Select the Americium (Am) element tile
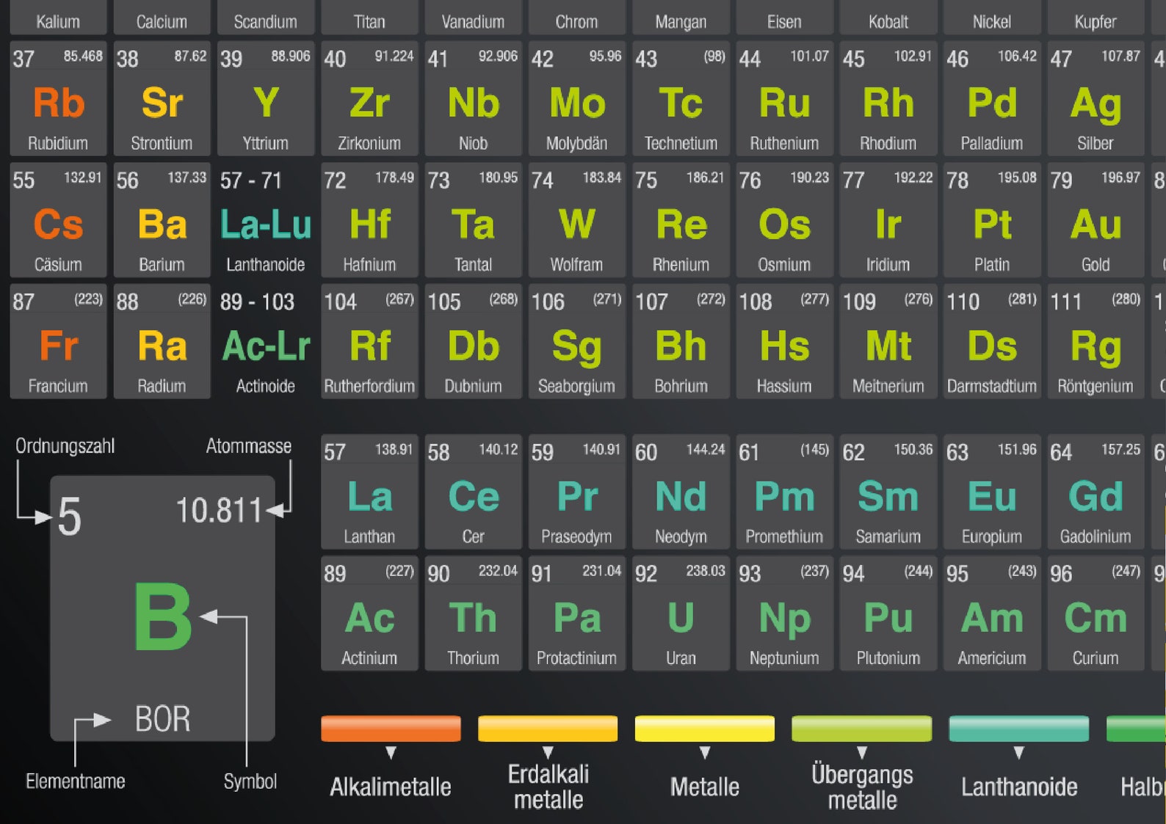 pos(992,613)
